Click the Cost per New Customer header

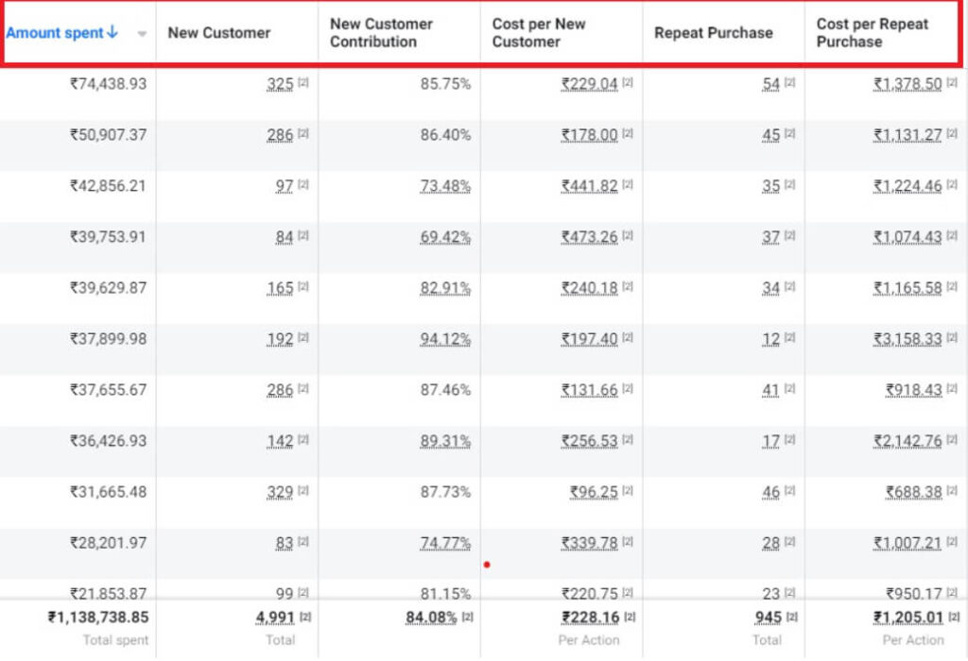click(x=539, y=32)
